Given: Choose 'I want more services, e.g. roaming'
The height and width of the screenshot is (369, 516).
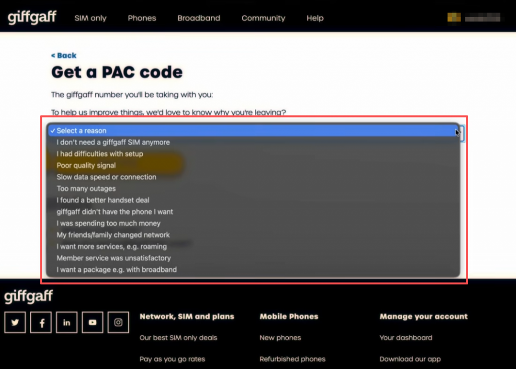Looking at the screenshot, I should pos(253,246).
